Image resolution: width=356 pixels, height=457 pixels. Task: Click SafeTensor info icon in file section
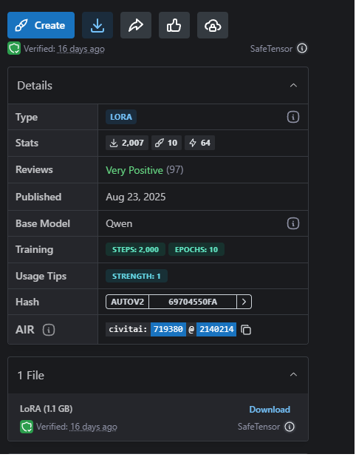[290, 427]
